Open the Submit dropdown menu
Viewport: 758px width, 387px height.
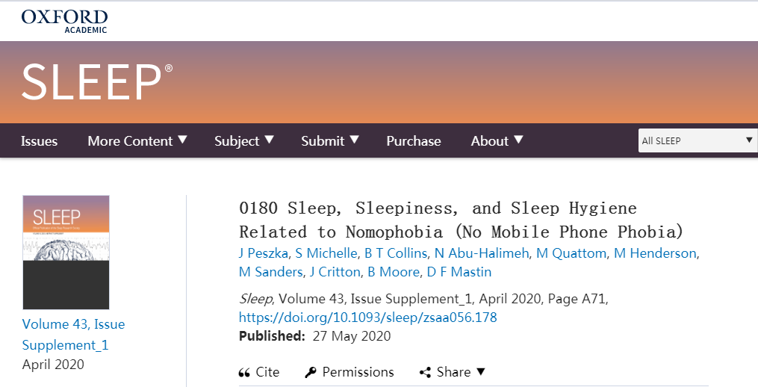point(330,140)
